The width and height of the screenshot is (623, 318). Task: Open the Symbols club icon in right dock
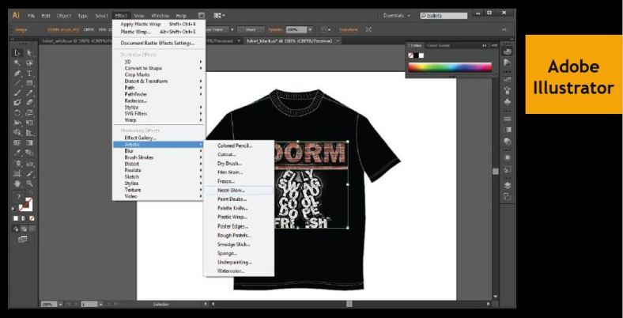[x=507, y=102]
